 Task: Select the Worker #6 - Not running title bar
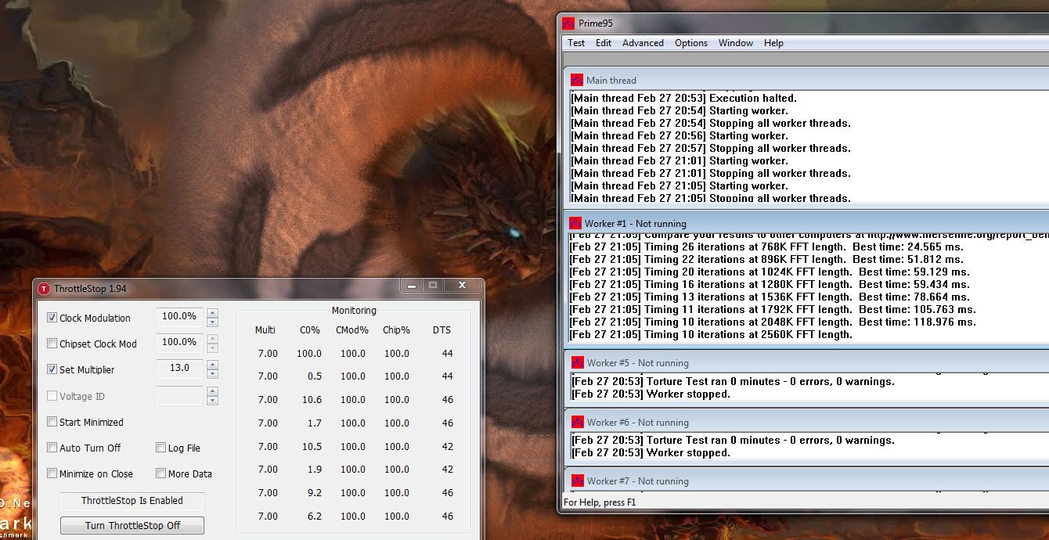806,422
